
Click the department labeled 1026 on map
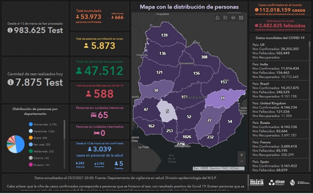pyautogui.click(x=187, y=137)
